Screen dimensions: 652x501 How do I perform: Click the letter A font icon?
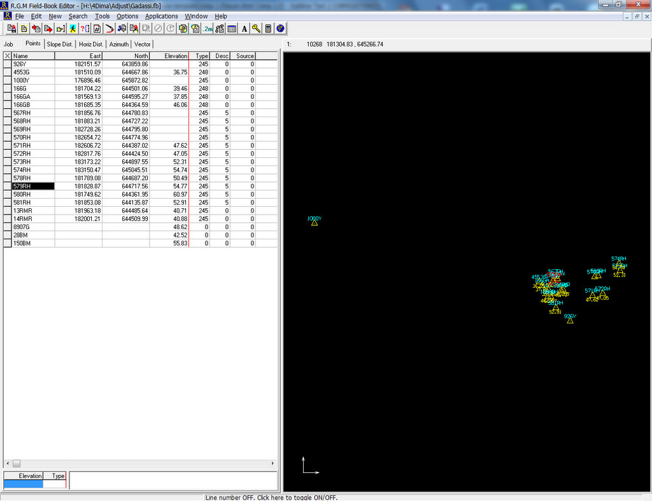tap(244, 29)
